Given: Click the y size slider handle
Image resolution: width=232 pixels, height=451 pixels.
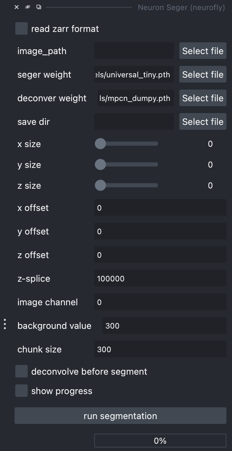Looking at the screenshot, I should pyautogui.click(x=100, y=164).
